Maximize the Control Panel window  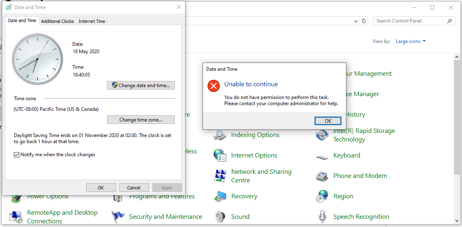[432, 8]
